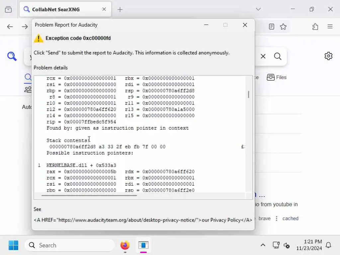This screenshot has width=340, height=255.
Task: Switch to Files search category
Action: tap(277, 77)
